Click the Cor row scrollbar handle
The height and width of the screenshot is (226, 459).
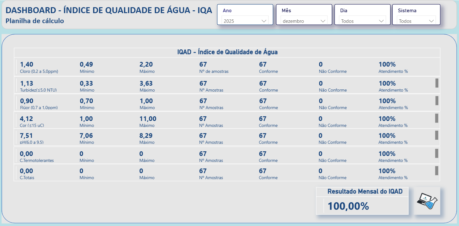coord(437,118)
